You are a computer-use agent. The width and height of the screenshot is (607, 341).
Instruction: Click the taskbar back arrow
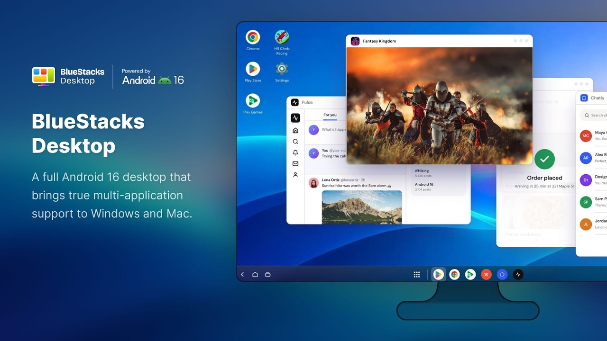click(x=242, y=275)
